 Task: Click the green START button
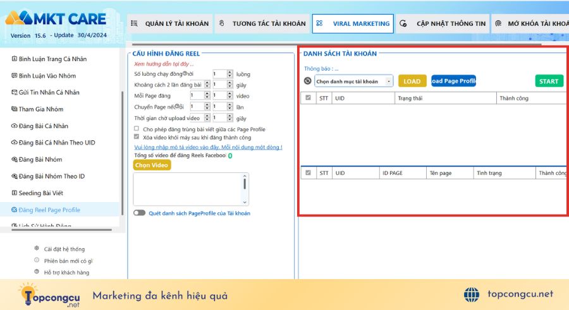[x=549, y=81]
